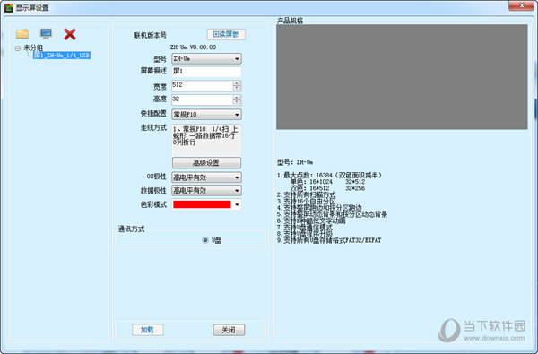
Task: Click the gray 产品规格 preview area
Action: tap(402, 77)
